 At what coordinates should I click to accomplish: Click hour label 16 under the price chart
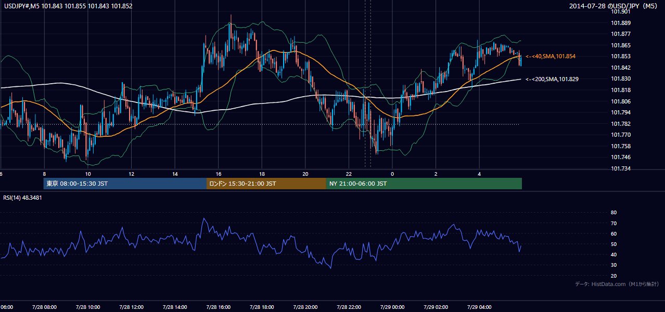click(x=219, y=174)
